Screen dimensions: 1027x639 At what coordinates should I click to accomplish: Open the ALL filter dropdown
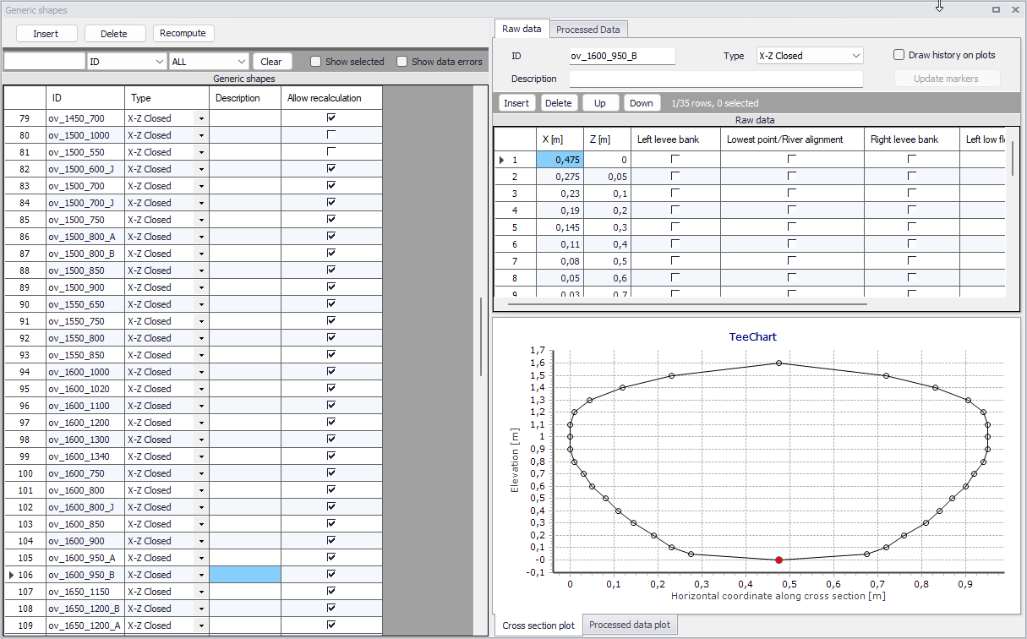coord(242,62)
